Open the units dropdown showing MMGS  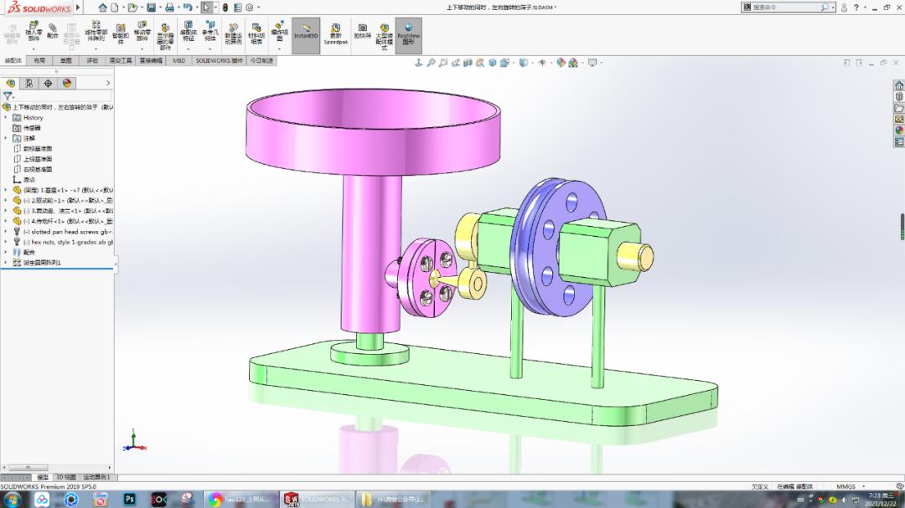point(848,485)
